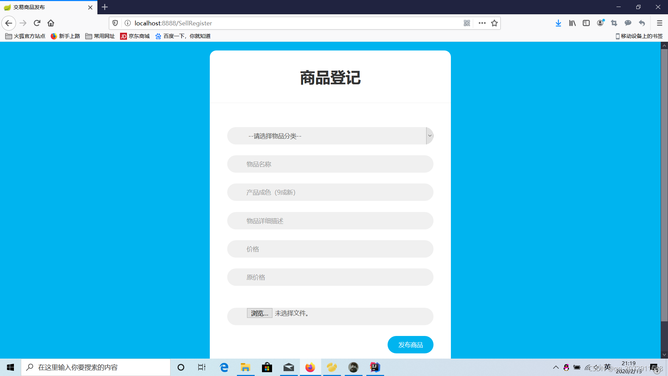Open Microsoft Store from taskbar

coord(267,367)
